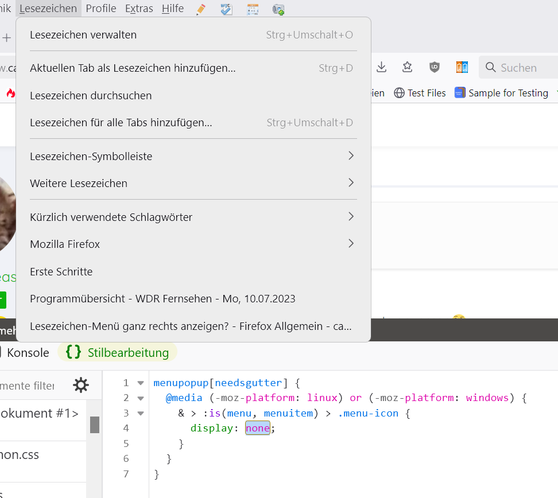558x498 pixels.
Task: Expand the Lesezeichen-Symbolleiste submenu
Action: [193, 156]
